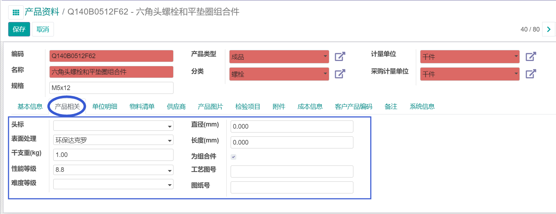Click the 名称 input field

[x=111, y=72]
